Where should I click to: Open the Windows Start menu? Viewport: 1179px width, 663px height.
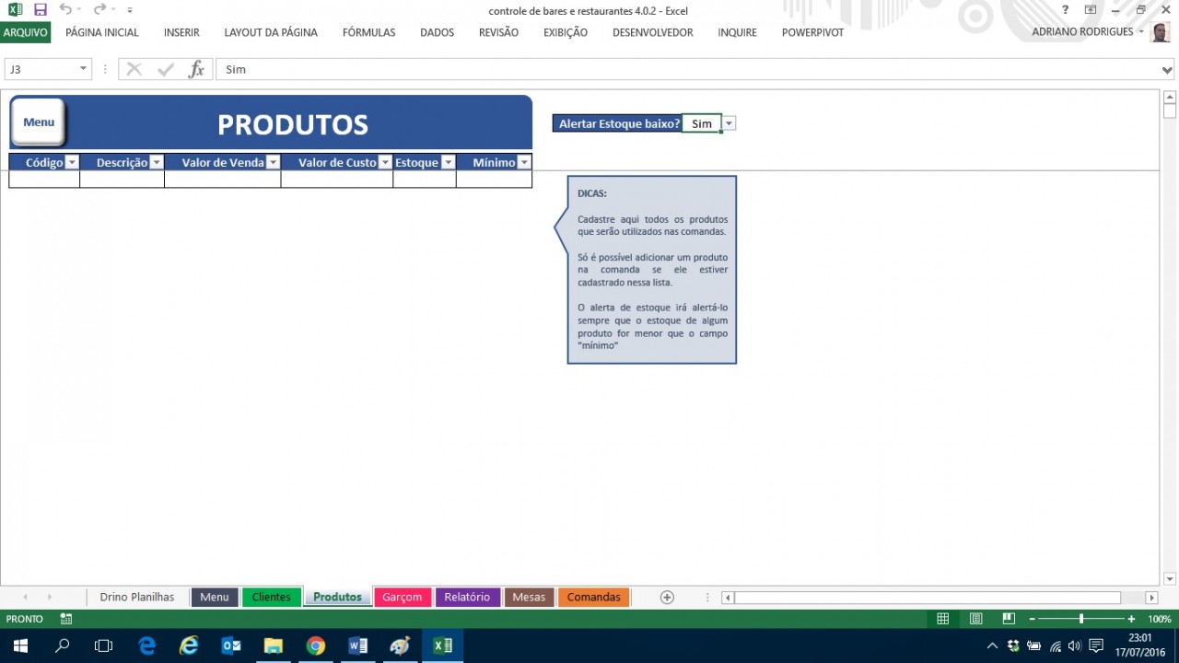point(20,646)
